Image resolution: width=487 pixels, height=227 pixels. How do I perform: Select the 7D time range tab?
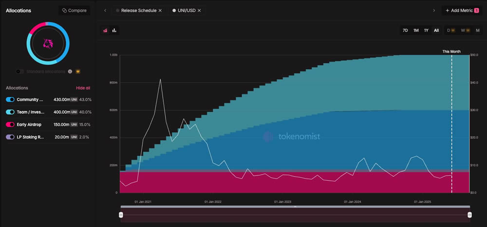tap(405, 30)
